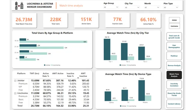Viewport: 195px width, 110px height.
Task: Click Liocinema legend dot in age group chart
Action: click(52, 65)
